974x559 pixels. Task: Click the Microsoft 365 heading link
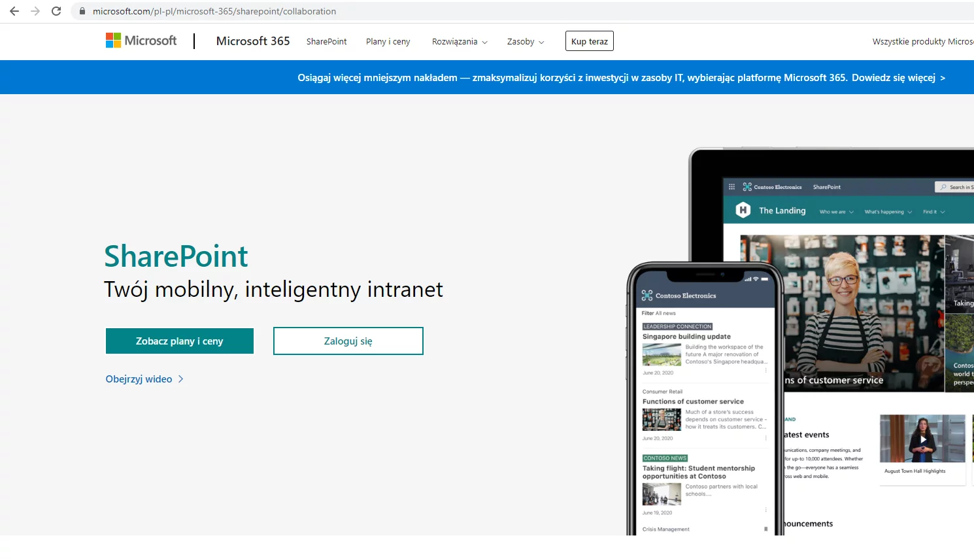click(253, 41)
